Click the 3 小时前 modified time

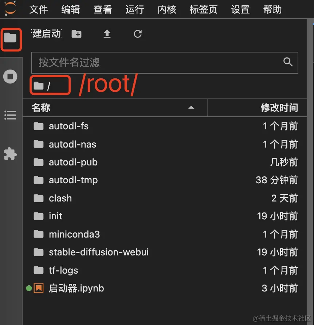coord(280,288)
